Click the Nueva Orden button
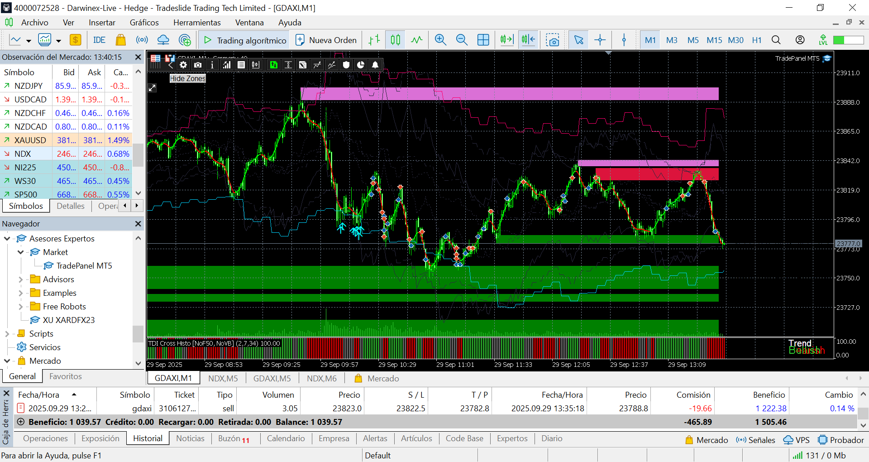The height and width of the screenshot is (462, 869). coord(326,40)
